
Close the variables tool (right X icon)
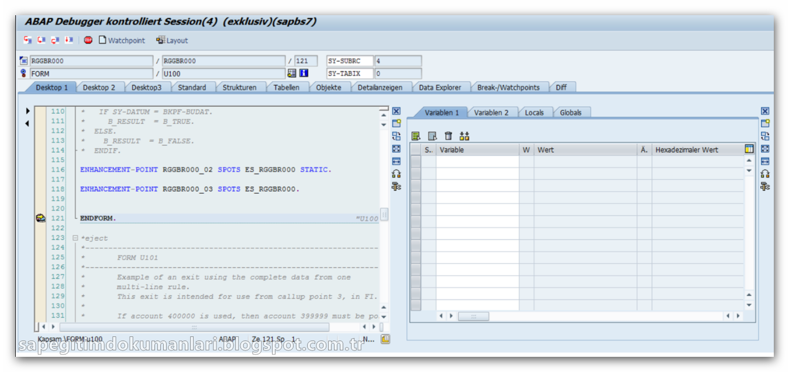click(x=765, y=111)
